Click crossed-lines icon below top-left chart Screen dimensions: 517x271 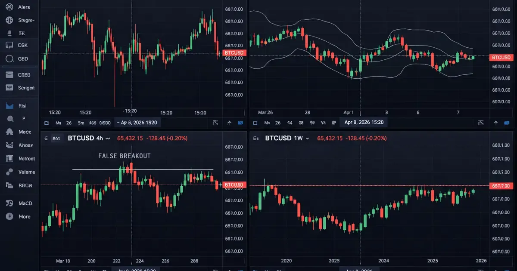tap(215, 123)
